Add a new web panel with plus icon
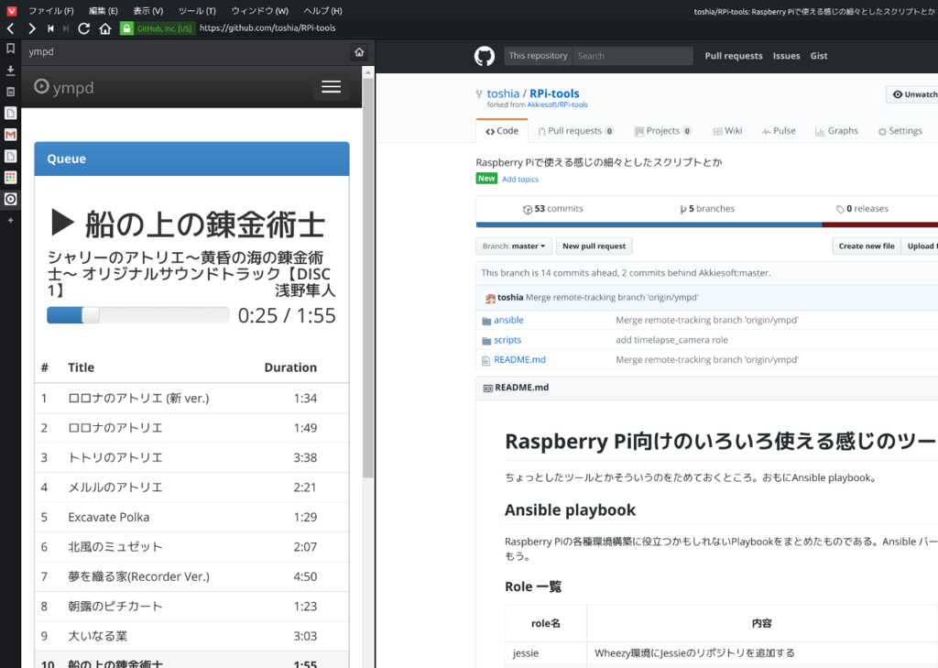Viewport: 938px width, 668px height. pyautogui.click(x=10, y=220)
